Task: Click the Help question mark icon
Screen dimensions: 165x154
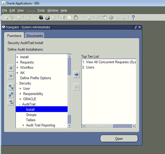Action: click(133, 18)
